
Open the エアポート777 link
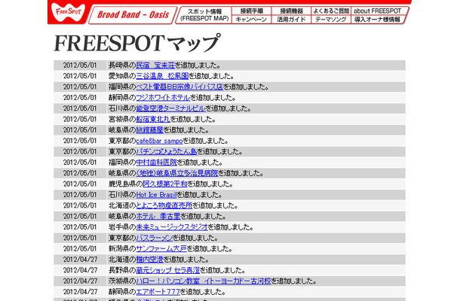pyautogui.click(x=158, y=292)
